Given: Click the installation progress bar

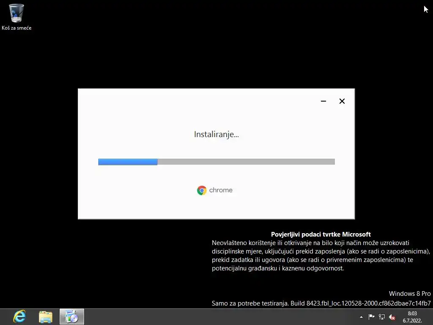Looking at the screenshot, I should tap(216, 162).
